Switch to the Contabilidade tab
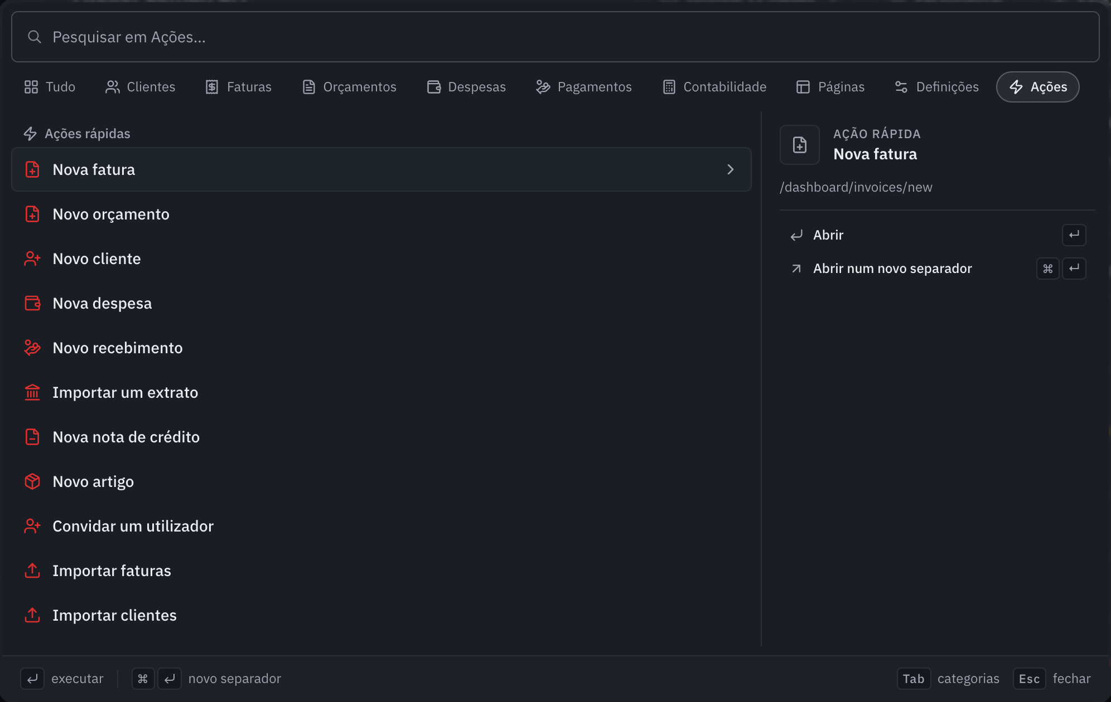This screenshot has width=1111, height=702. pyautogui.click(x=714, y=87)
